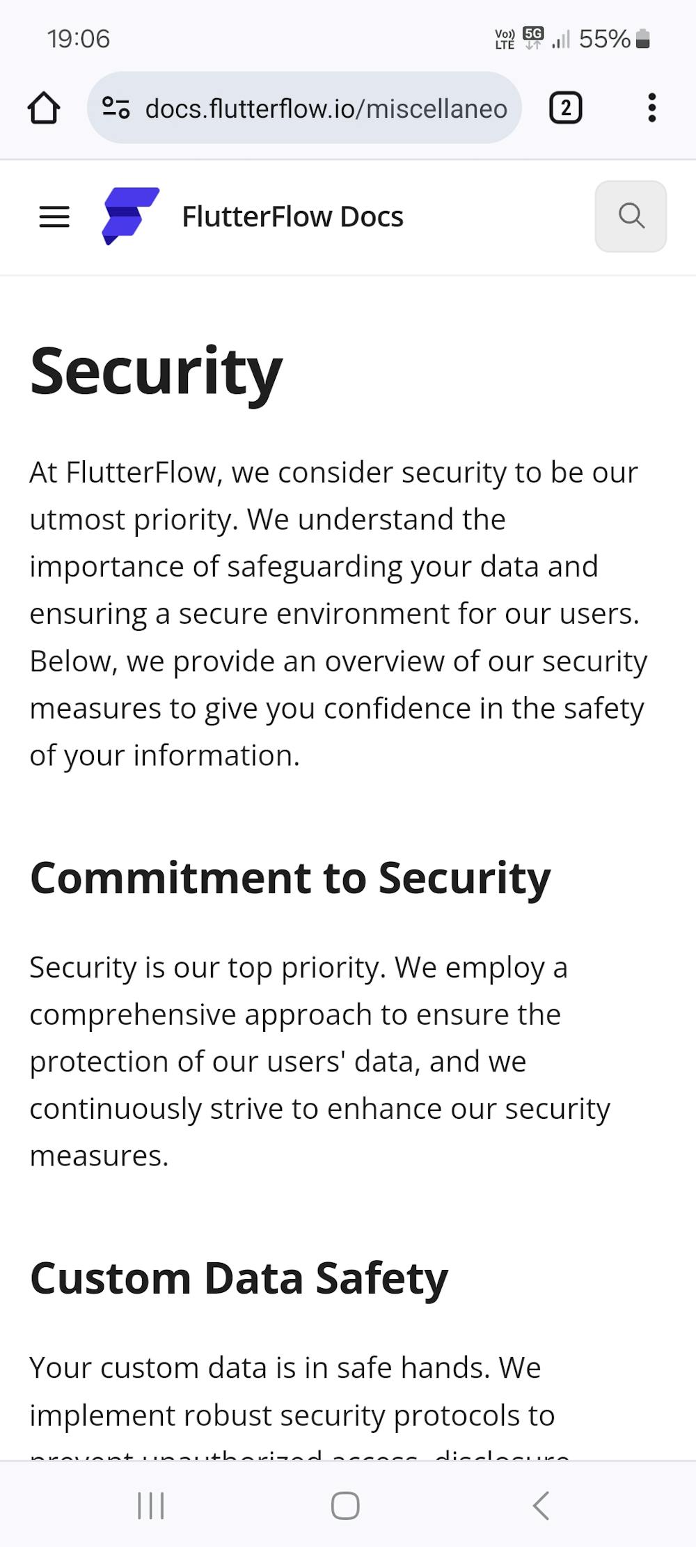This screenshot has width=696, height=1547.
Task: Expand the hamburger navigation menu
Action: [54, 217]
